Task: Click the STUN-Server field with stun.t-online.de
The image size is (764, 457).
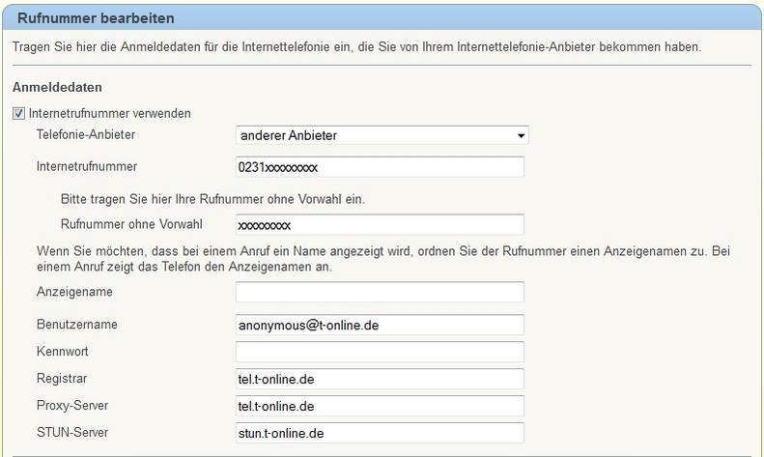Action: coord(380,433)
